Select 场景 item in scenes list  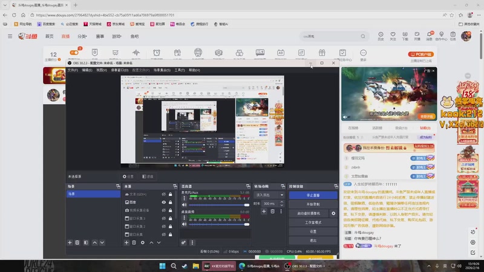[x=94, y=194]
